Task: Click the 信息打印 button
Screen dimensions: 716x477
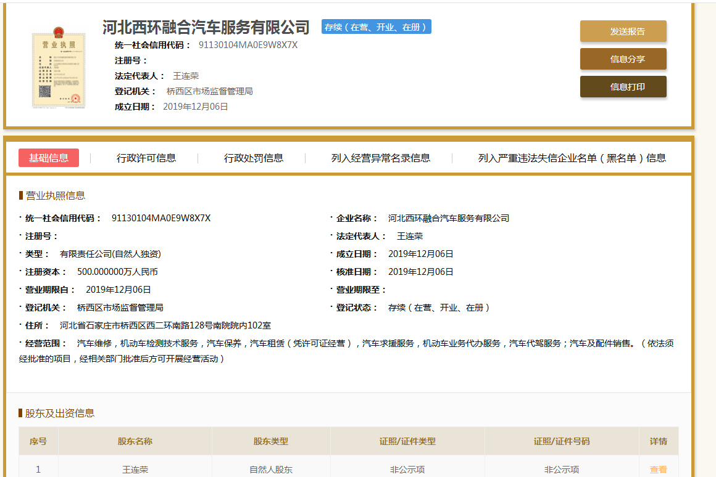Action: 623,87
